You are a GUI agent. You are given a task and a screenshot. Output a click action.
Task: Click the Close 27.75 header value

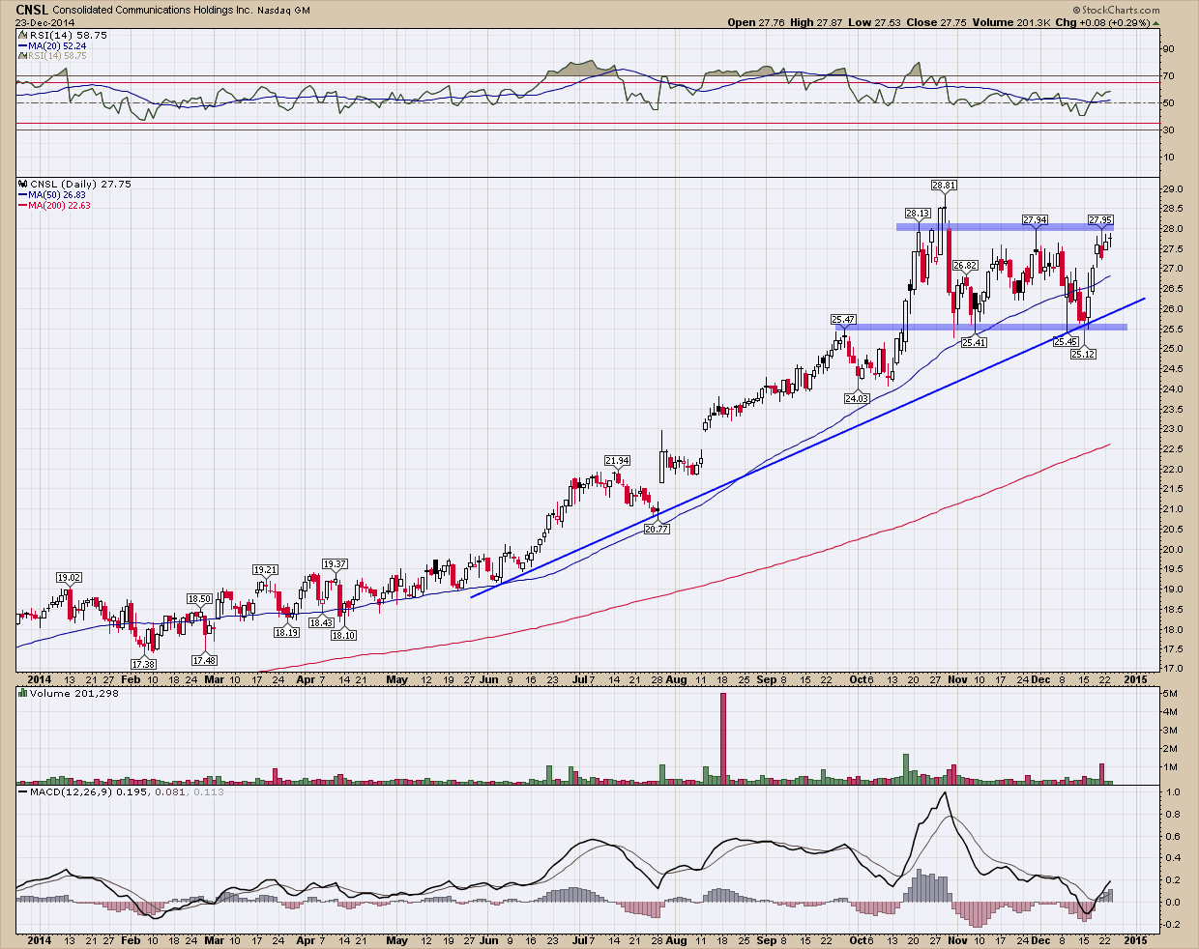tap(936, 22)
